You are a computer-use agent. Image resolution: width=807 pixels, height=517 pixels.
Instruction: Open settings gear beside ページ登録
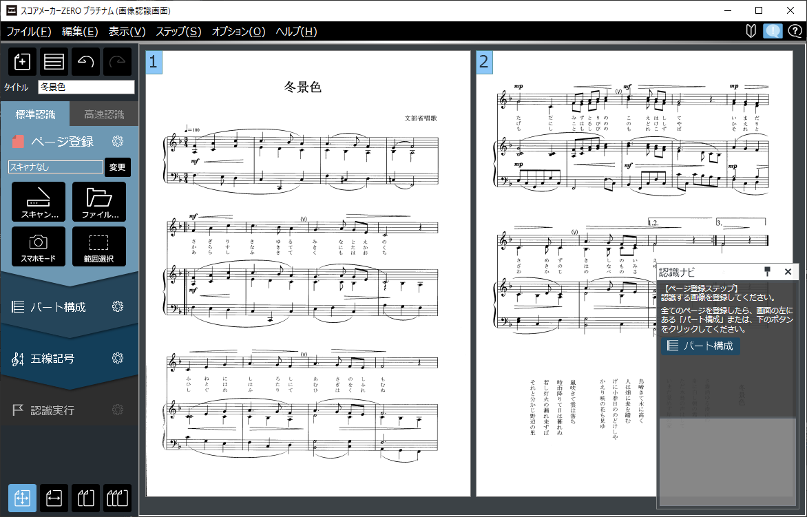pos(118,141)
